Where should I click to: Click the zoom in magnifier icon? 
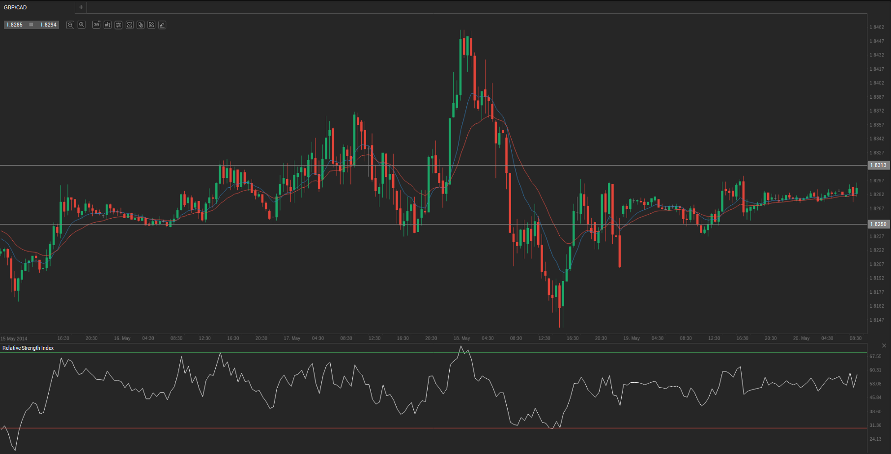[82, 25]
